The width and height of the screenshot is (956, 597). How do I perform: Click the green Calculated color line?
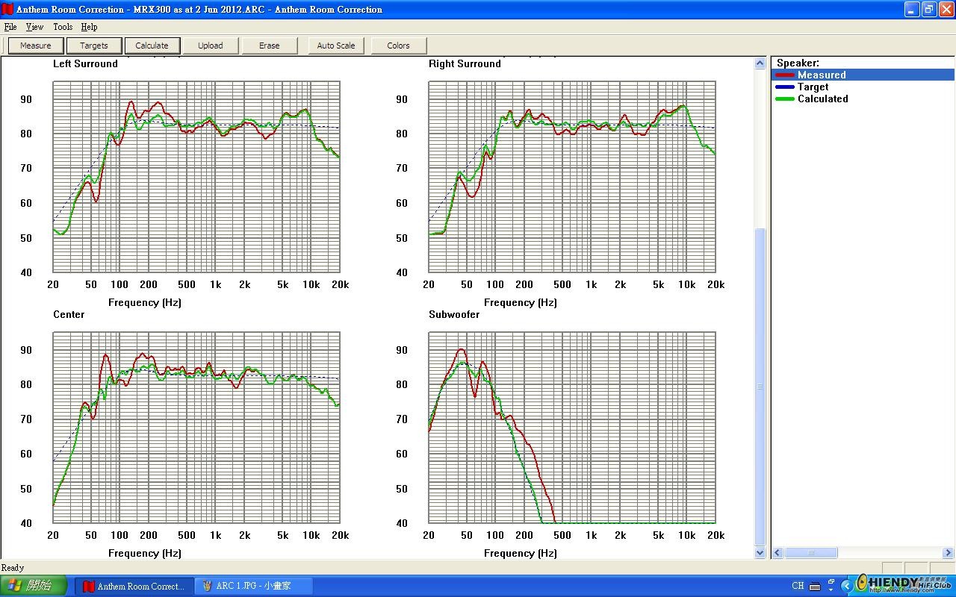point(785,99)
